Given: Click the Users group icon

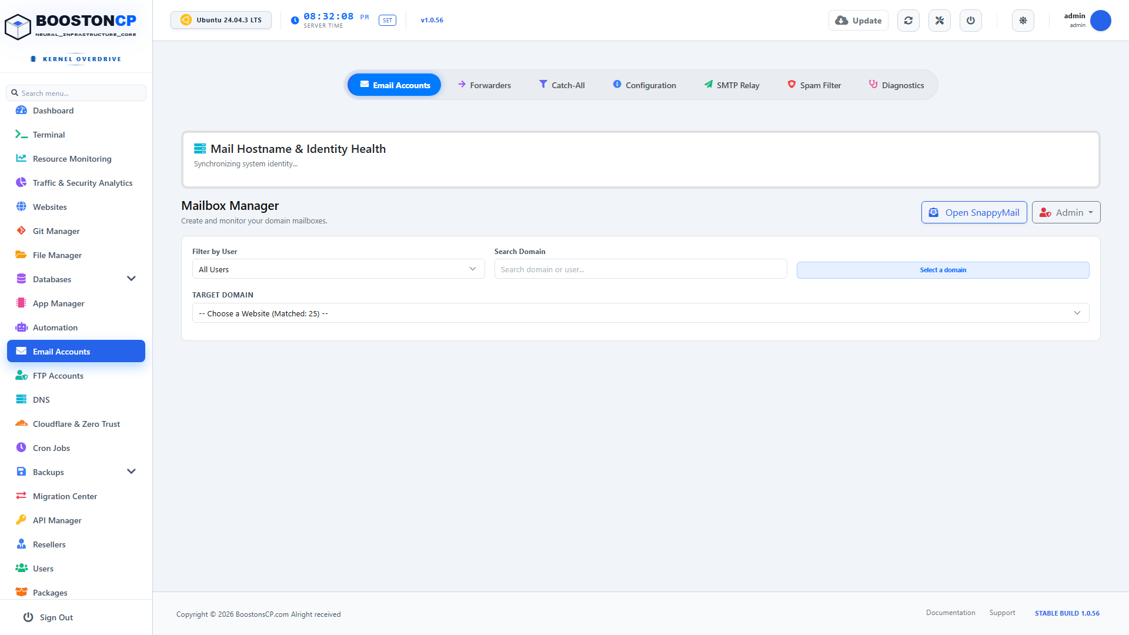Looking at the screenshot, I should [21, 569].
